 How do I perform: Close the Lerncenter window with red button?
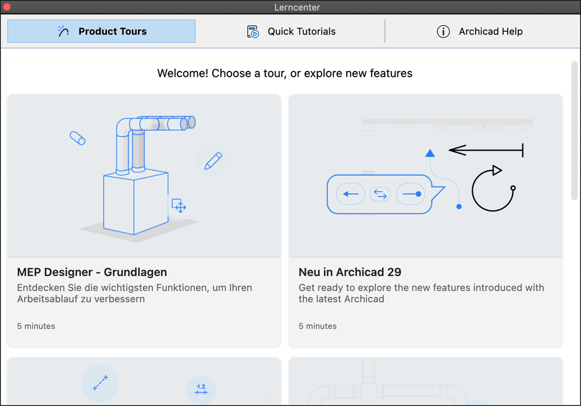tap(8, 7)
